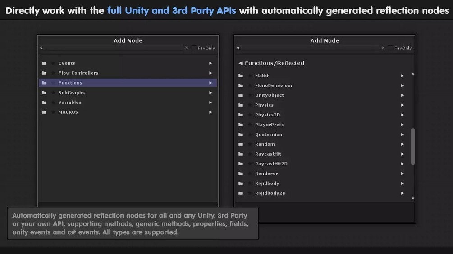453x254 pixels.
Task: Open the MonoBehaviour category
Action: [274, 85]
